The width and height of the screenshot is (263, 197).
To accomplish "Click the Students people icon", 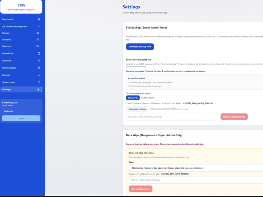I will pyautogui.click(x=38, y=40).
